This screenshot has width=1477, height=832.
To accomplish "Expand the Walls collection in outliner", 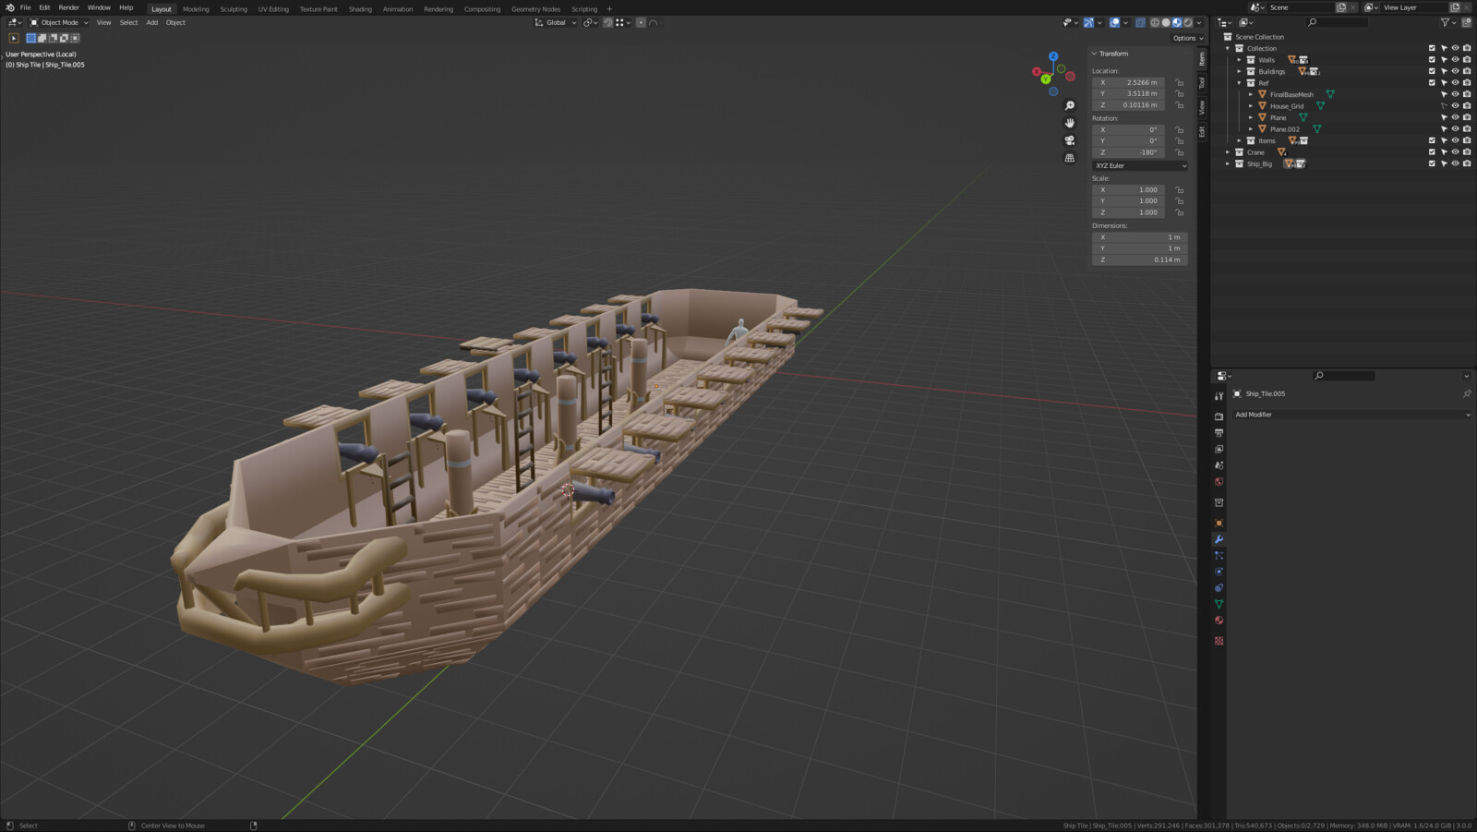I will pos(1239,60).
